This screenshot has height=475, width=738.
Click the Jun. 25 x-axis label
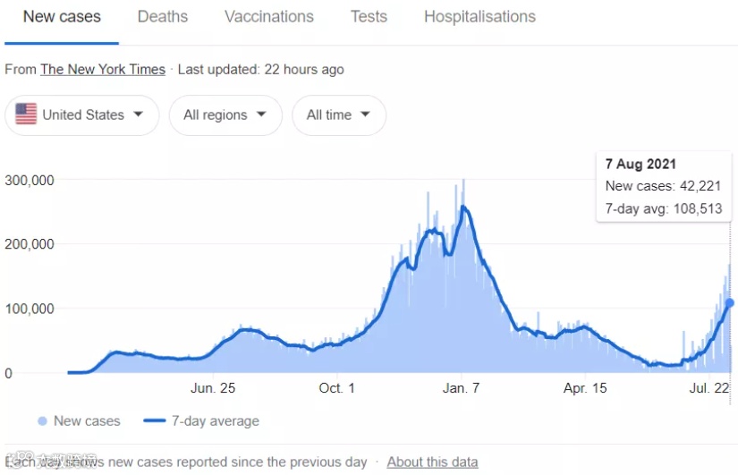(x=213, y=387)
